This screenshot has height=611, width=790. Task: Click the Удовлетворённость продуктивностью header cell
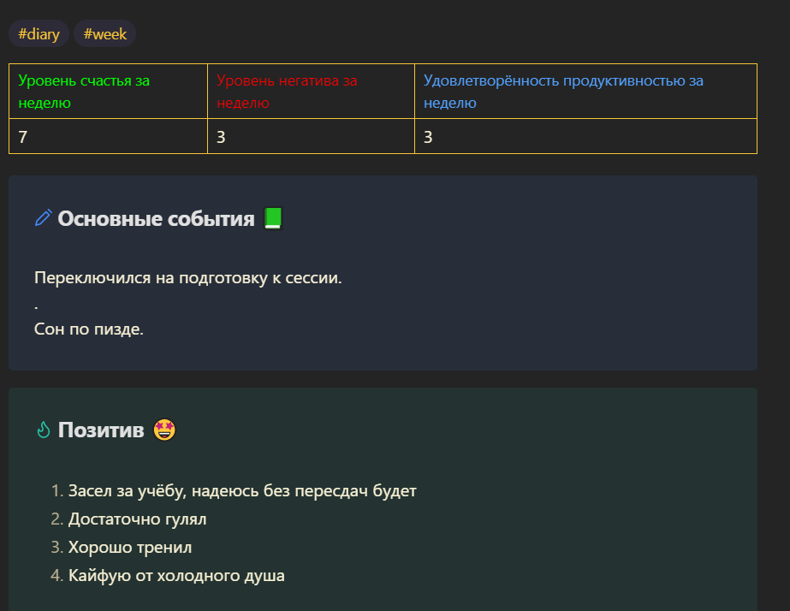click(585, 92)
